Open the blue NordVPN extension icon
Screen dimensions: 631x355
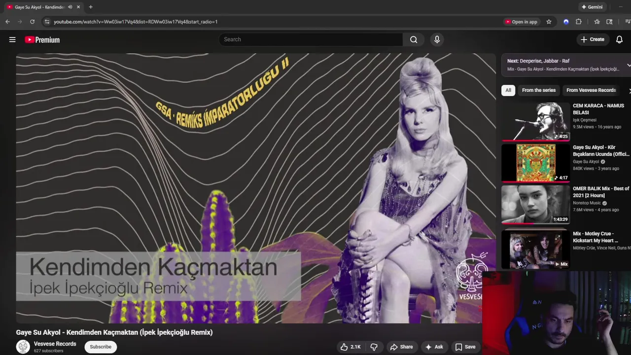(566, 22)
